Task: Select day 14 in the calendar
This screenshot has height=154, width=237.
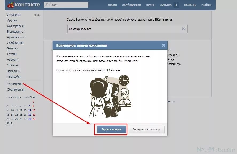Action: (30, 110)
